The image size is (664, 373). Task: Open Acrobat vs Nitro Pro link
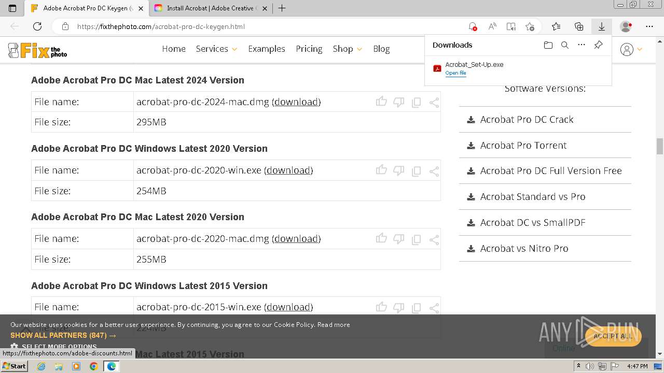[x=524, y=248]
